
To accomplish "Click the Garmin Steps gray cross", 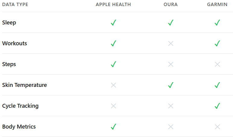I will [217, 64].
